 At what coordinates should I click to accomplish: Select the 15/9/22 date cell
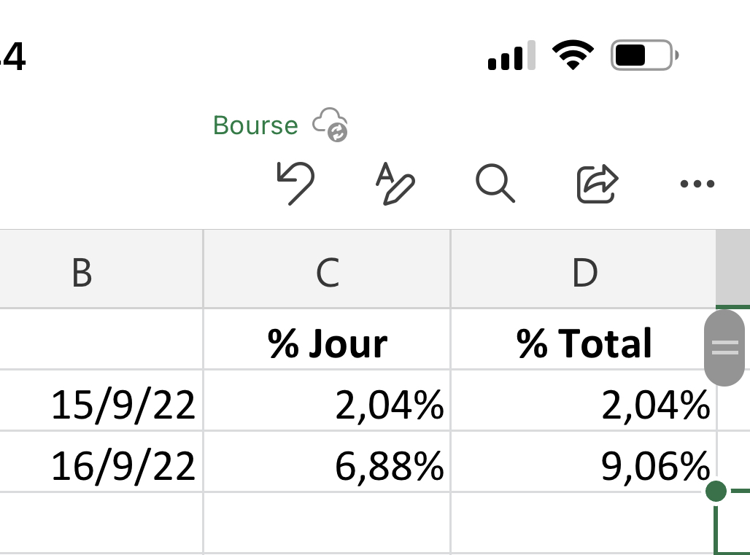click(x=102, y=405)
